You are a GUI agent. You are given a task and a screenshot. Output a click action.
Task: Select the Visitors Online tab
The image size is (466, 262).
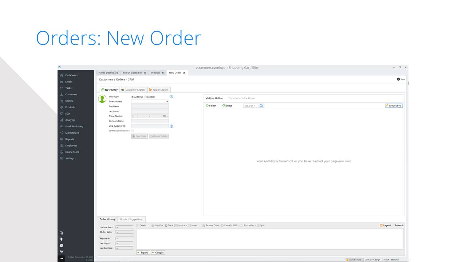[x=214, y=98]
